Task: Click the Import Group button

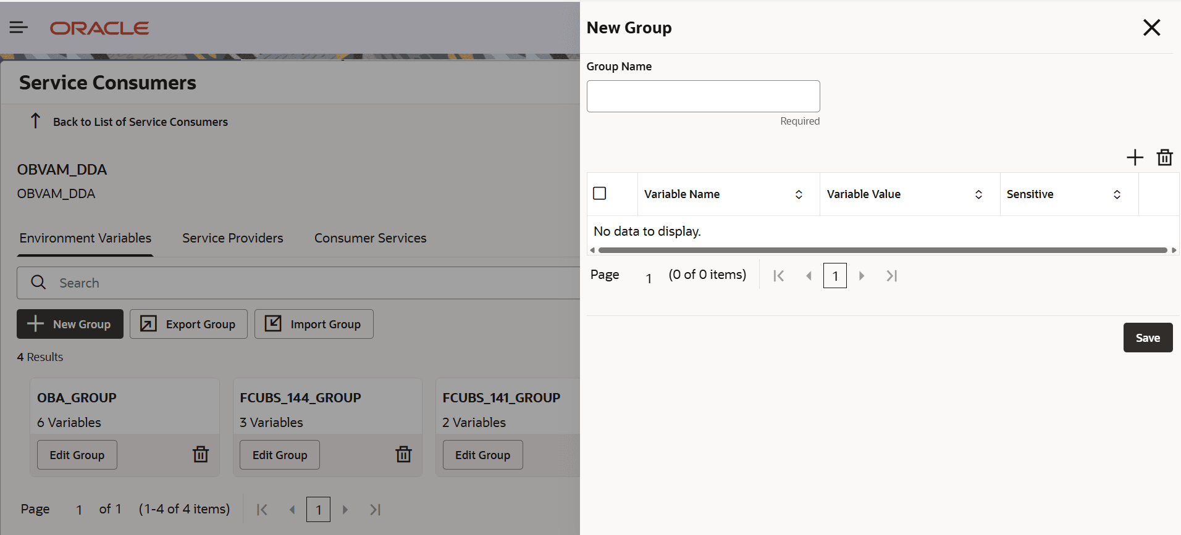Action: click(x=314, y=324)
